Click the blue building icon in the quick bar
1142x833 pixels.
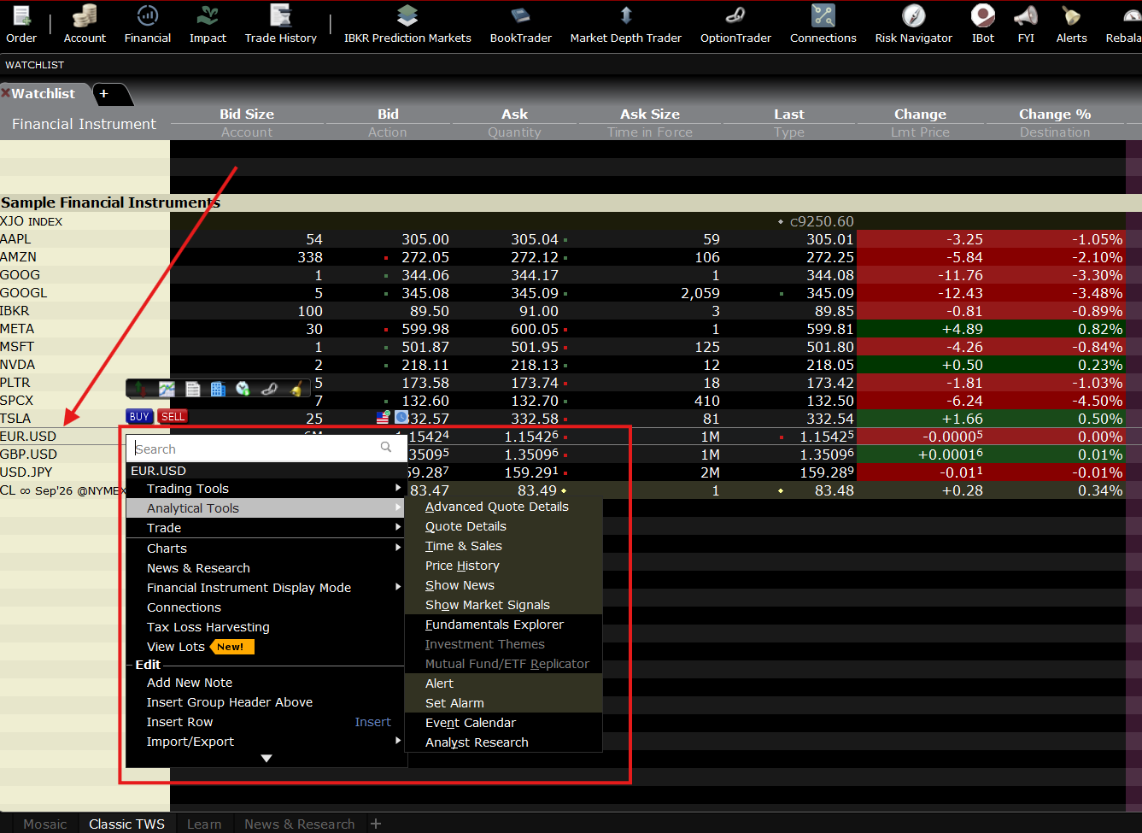pyautogui.click(x=218, y=390)
